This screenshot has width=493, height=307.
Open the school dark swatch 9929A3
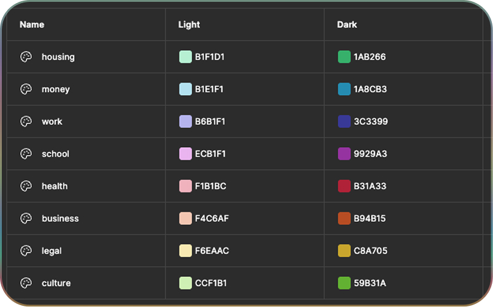344,154
